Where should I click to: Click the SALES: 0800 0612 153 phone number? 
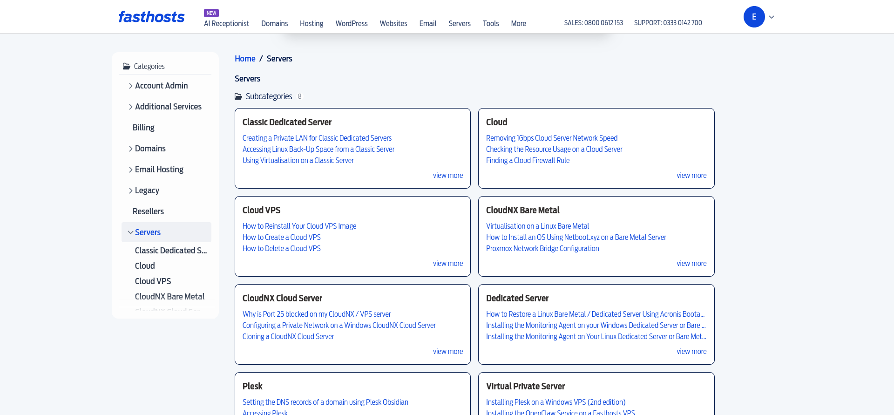pyautogui.click(x=594, y=23)
